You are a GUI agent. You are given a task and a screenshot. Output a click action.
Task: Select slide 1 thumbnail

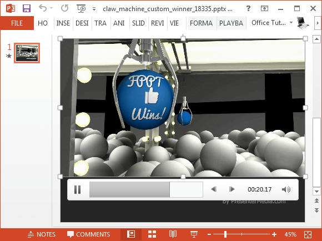27,53
